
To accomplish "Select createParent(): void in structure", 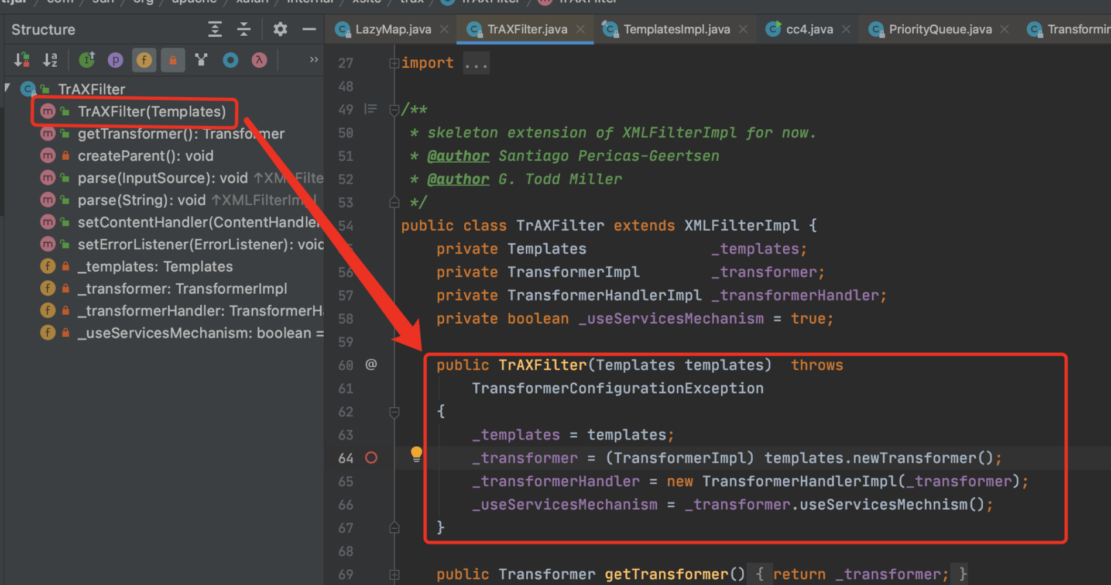I will [145, 156].
